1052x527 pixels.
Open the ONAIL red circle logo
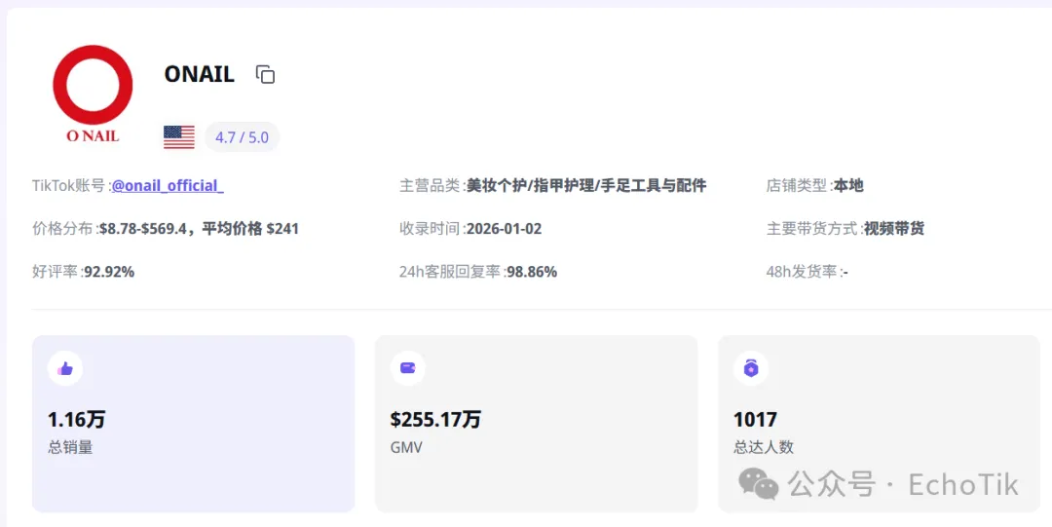(x=93, y=94)
